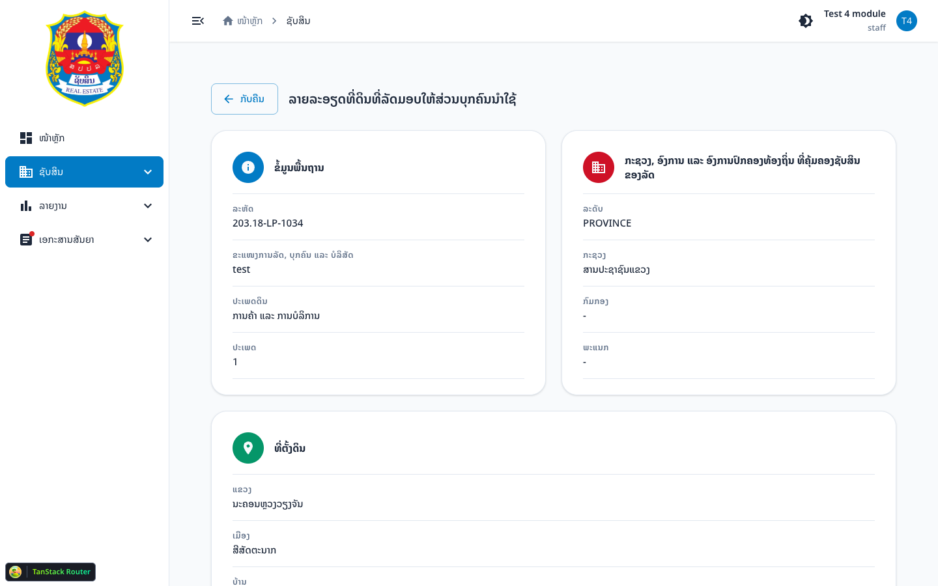Expand the ຊັບສິນ sidebar chevron
The height and width of the screenshot is (586, 938).
coord(148,172)
